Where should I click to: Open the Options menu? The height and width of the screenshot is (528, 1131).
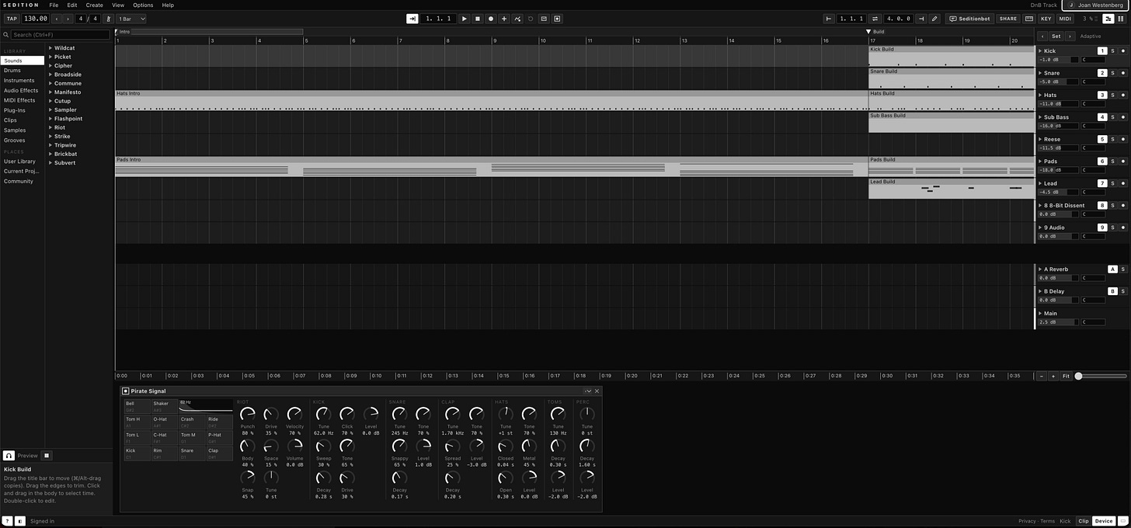tap(143, 5)
